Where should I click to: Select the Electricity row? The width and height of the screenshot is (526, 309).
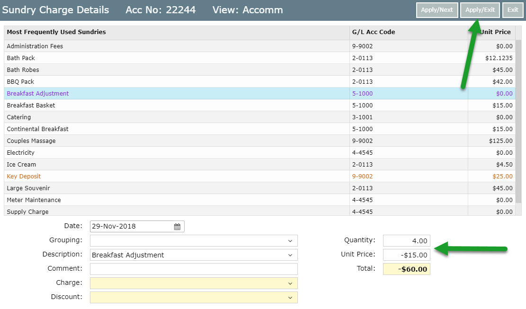[x=259, y=152]
